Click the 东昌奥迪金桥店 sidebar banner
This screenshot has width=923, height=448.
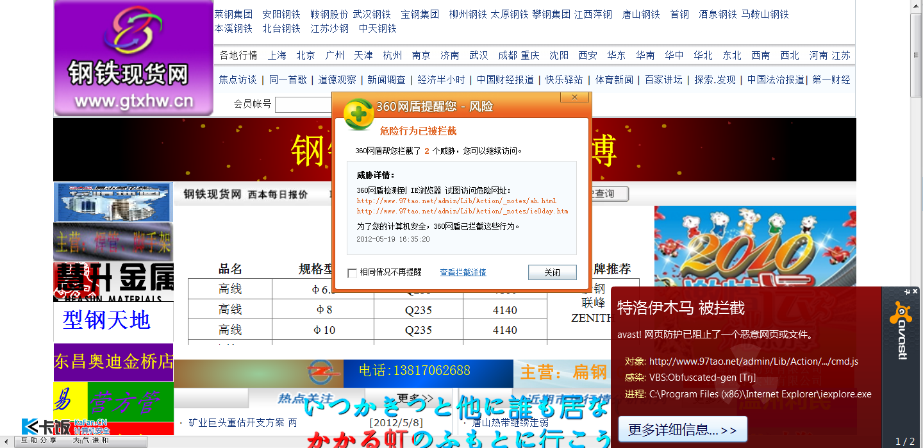click(x=113, y=362)
